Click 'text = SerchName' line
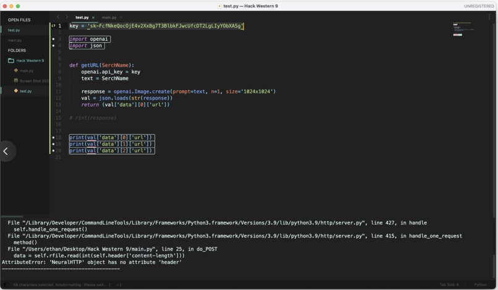This screenshot has width=498, height=290. tap(105, 79)
